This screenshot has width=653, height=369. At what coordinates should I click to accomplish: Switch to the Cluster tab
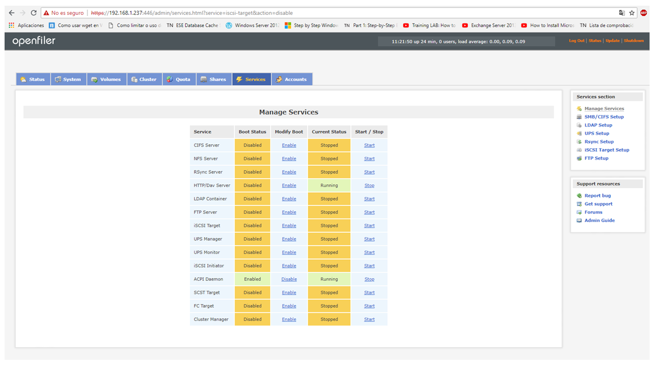click(x=145, y=79)
